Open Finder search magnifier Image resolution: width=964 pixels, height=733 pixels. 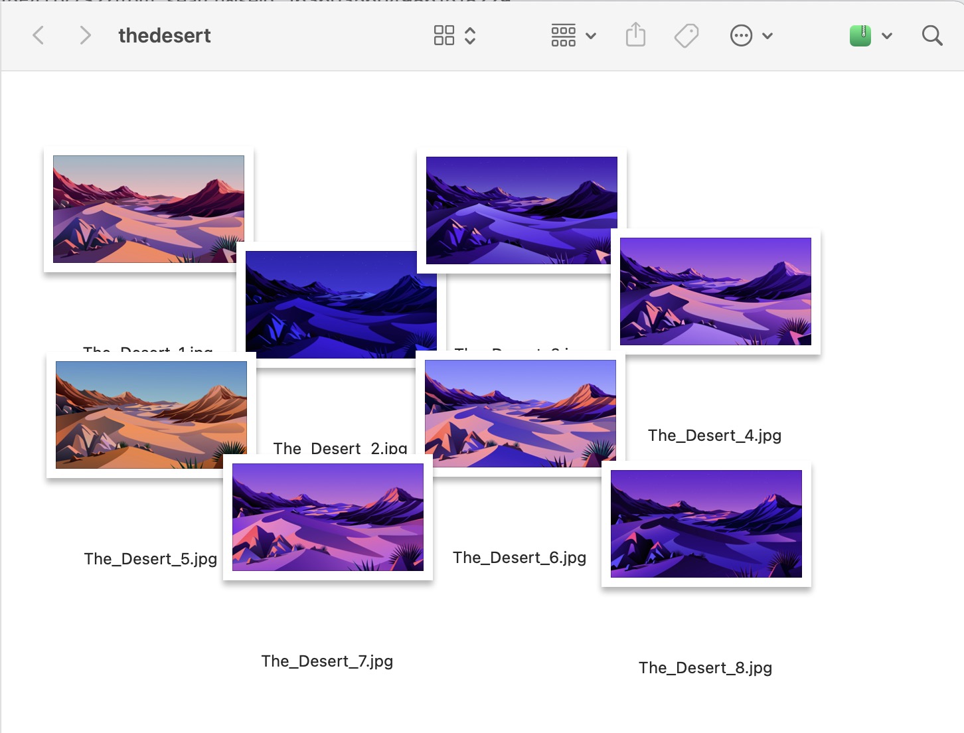pyautogui.click(x=932, y=35)
